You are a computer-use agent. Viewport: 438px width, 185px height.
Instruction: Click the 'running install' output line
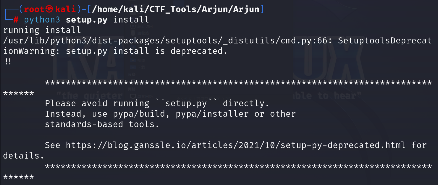(x=42, y=30)
